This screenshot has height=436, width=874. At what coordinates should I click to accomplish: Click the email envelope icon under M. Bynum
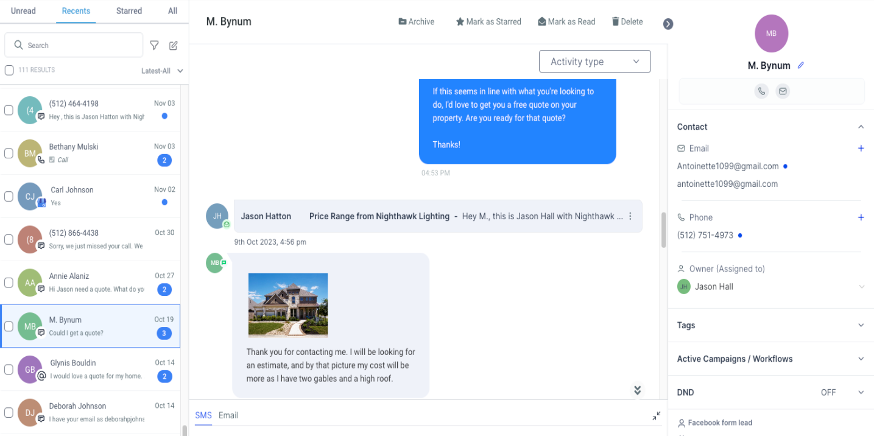tap(783, 91)
